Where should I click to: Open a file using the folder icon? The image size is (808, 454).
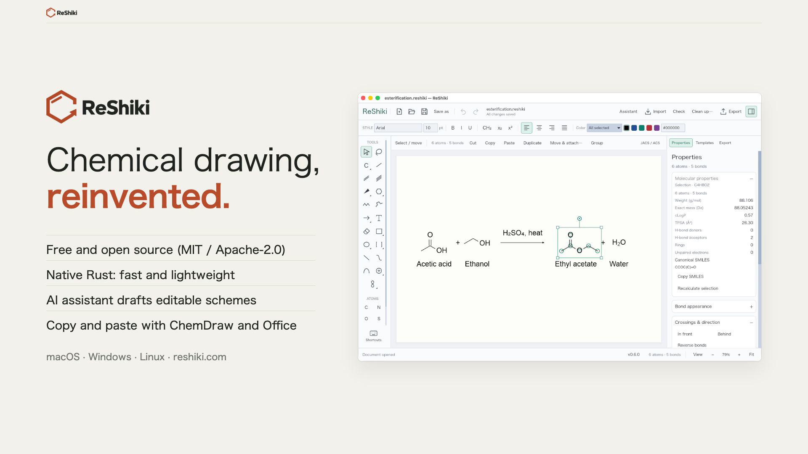[x=412, y=111]
